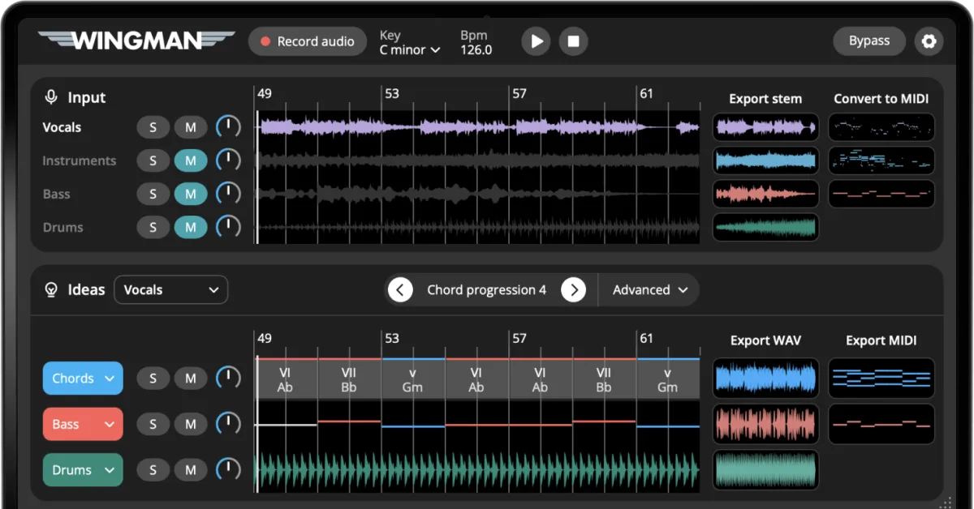Unmute the Instruments track

tap(191, 160)
